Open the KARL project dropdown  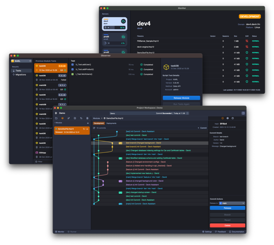coord(21,61)
